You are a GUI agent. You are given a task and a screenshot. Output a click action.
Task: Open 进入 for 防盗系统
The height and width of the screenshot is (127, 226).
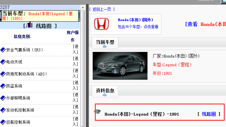[75, 85]
